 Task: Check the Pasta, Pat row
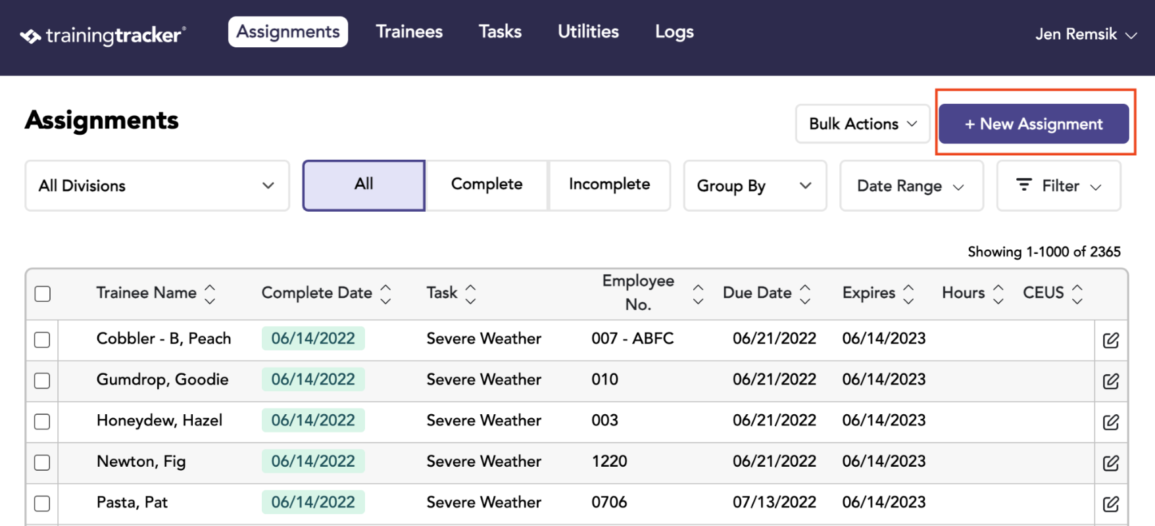coord(42,503)
